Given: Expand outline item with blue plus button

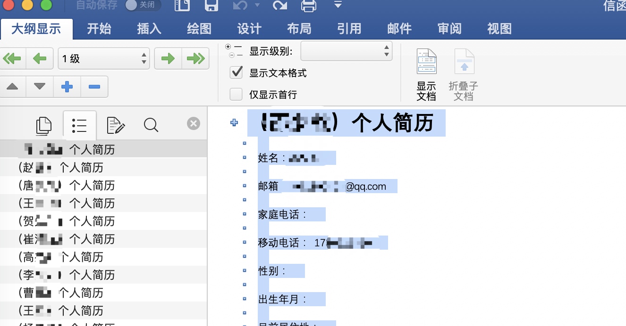Looking at the screenshot, I should click(67, 87).
